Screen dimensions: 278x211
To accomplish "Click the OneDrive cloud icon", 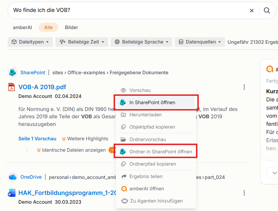I will [13, 177].
